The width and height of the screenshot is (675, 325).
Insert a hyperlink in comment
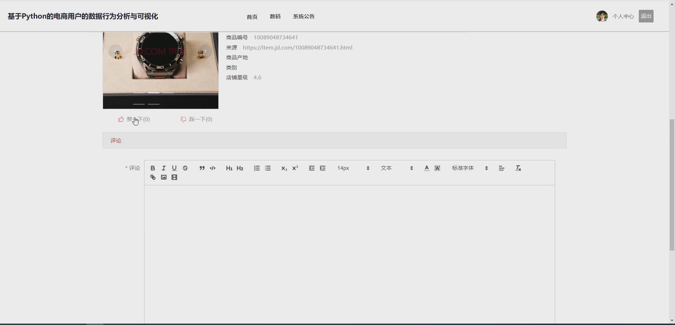[x=153, y=177]
